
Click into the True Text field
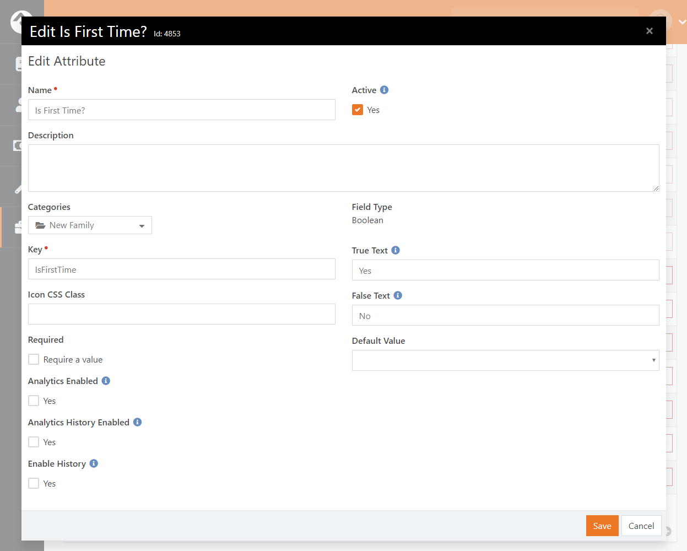click(x=505, y=270)
